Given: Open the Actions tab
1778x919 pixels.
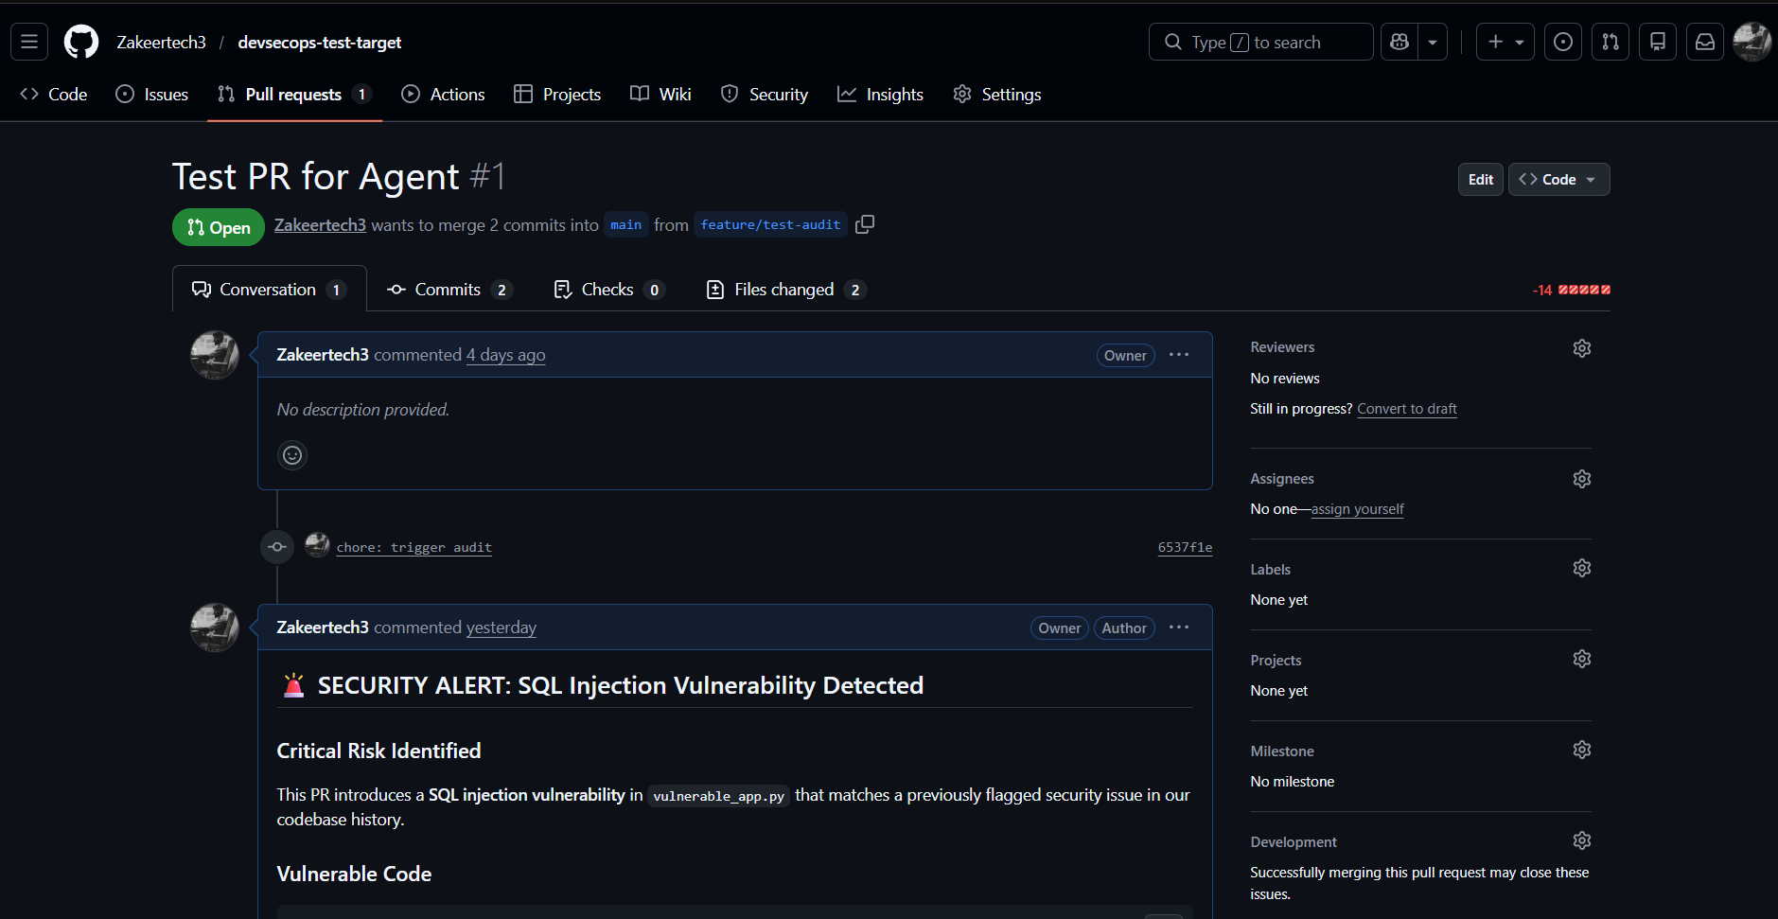Looking at the screenshot, I should (x=444, y=95).
